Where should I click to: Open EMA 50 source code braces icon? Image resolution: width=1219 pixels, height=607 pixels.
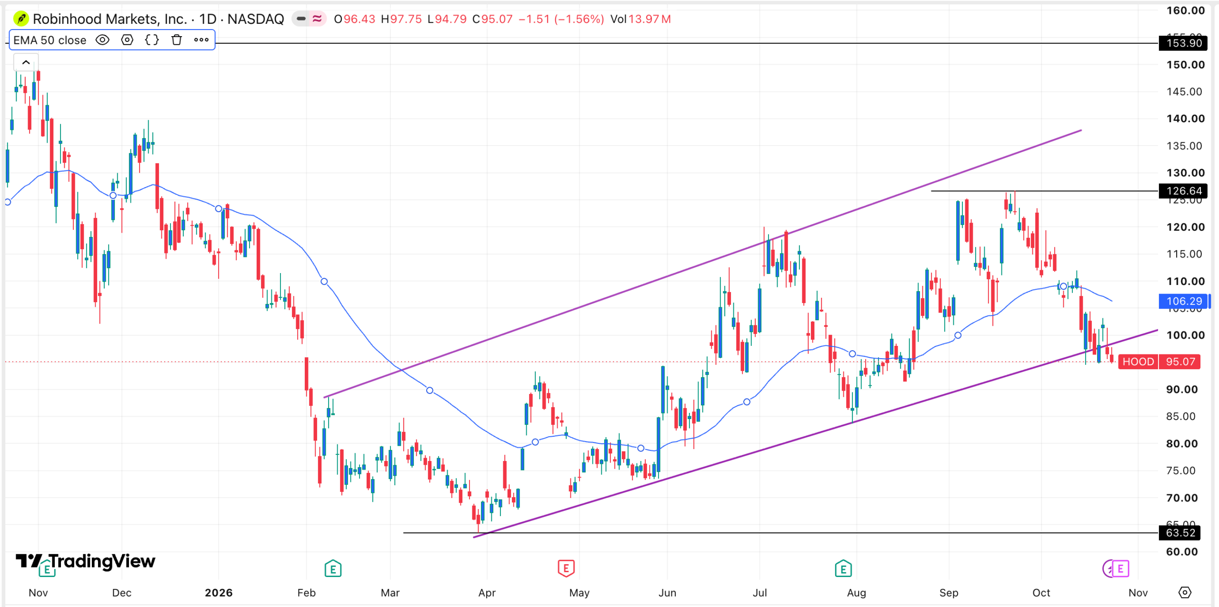click(152, 40)
